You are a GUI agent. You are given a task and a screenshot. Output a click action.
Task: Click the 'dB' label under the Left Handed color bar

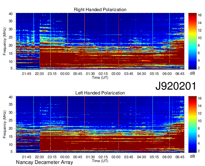[192, 156]
